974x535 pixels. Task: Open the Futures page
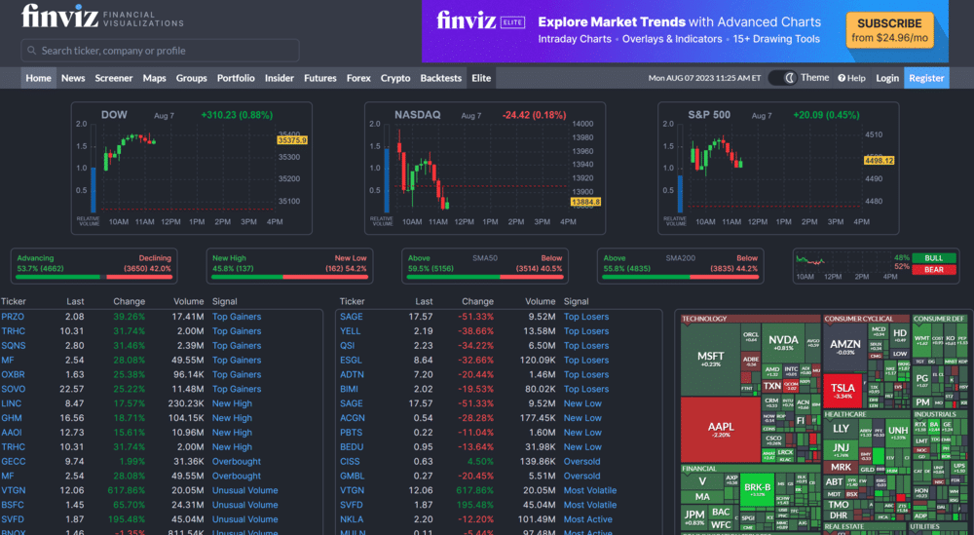pos(319,78)
